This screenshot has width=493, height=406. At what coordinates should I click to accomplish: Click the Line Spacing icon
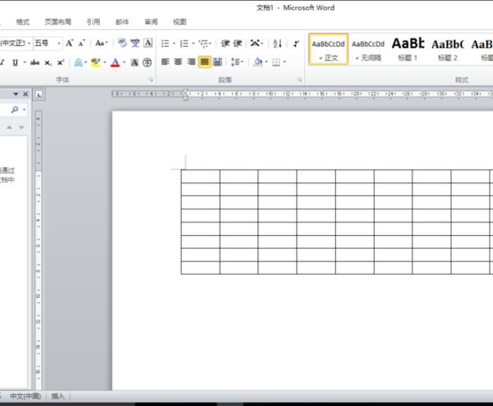236,62
